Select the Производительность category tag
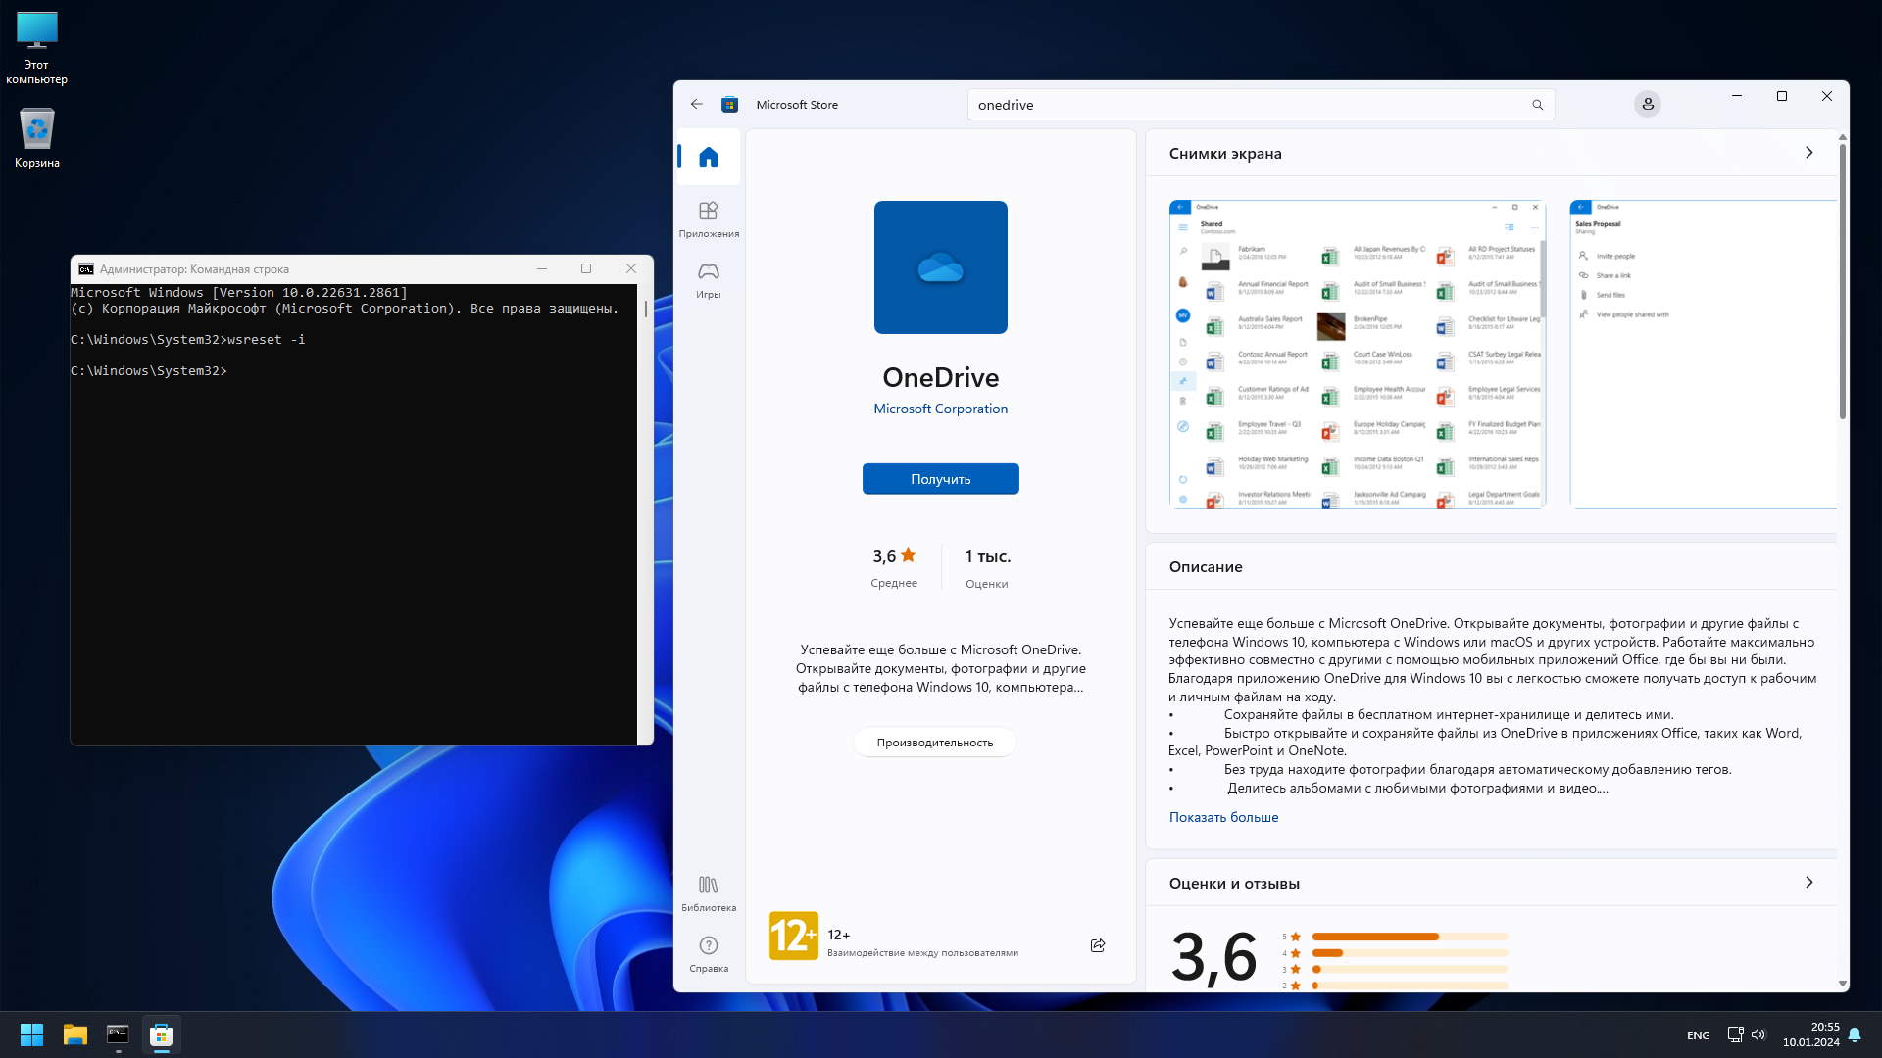Viewport: 1882px width, 1058px height. [933, 743]
